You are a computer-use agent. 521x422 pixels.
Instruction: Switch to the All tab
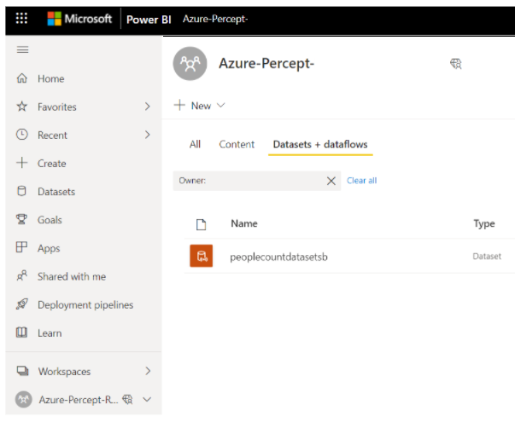195,144
